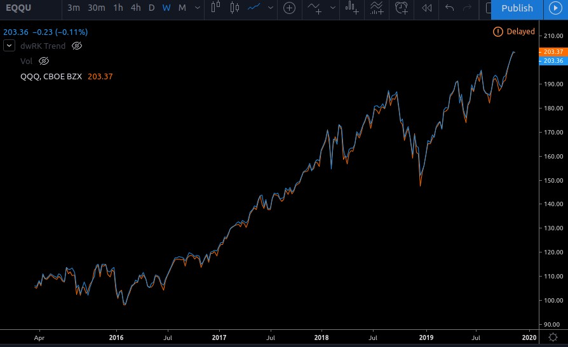Screen dimensions: 568x347
Task: Click the Publish button
Action: pyautogui.click(x=517, y=8)
